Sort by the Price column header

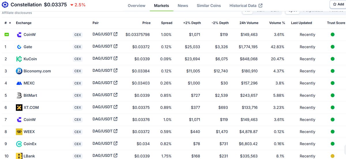[146, 23]
